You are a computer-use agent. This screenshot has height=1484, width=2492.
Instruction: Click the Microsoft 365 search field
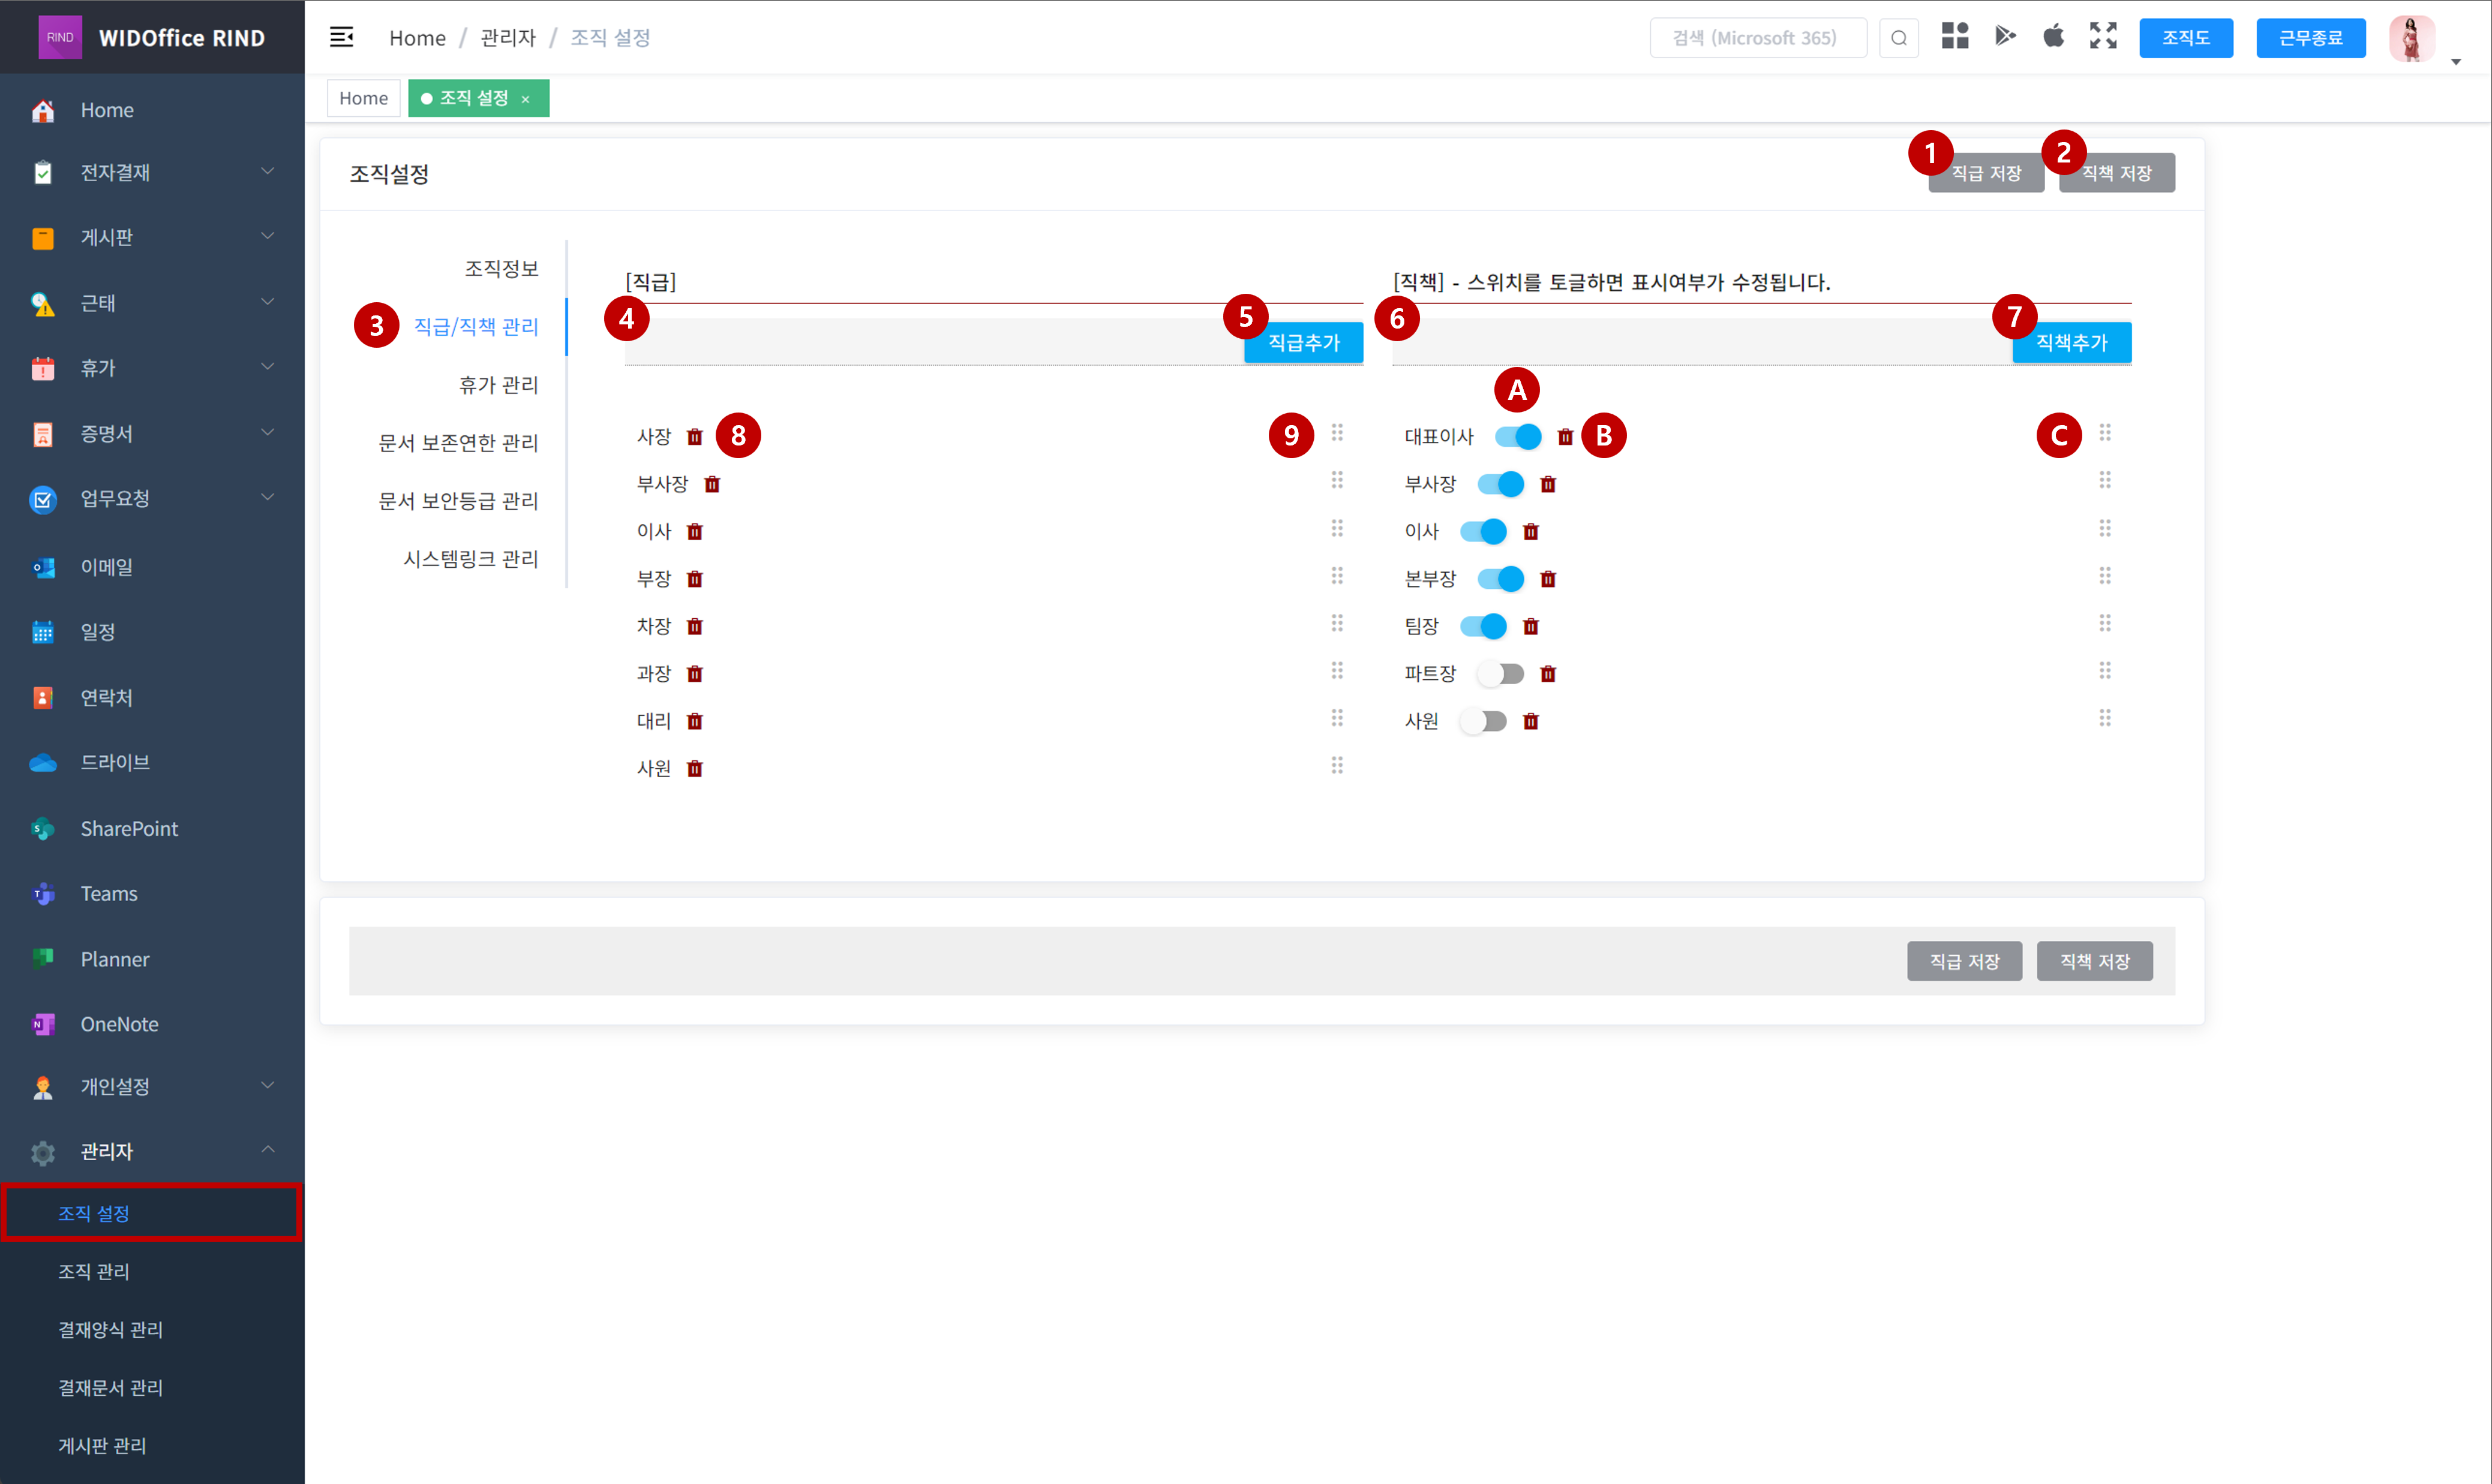1757,38
